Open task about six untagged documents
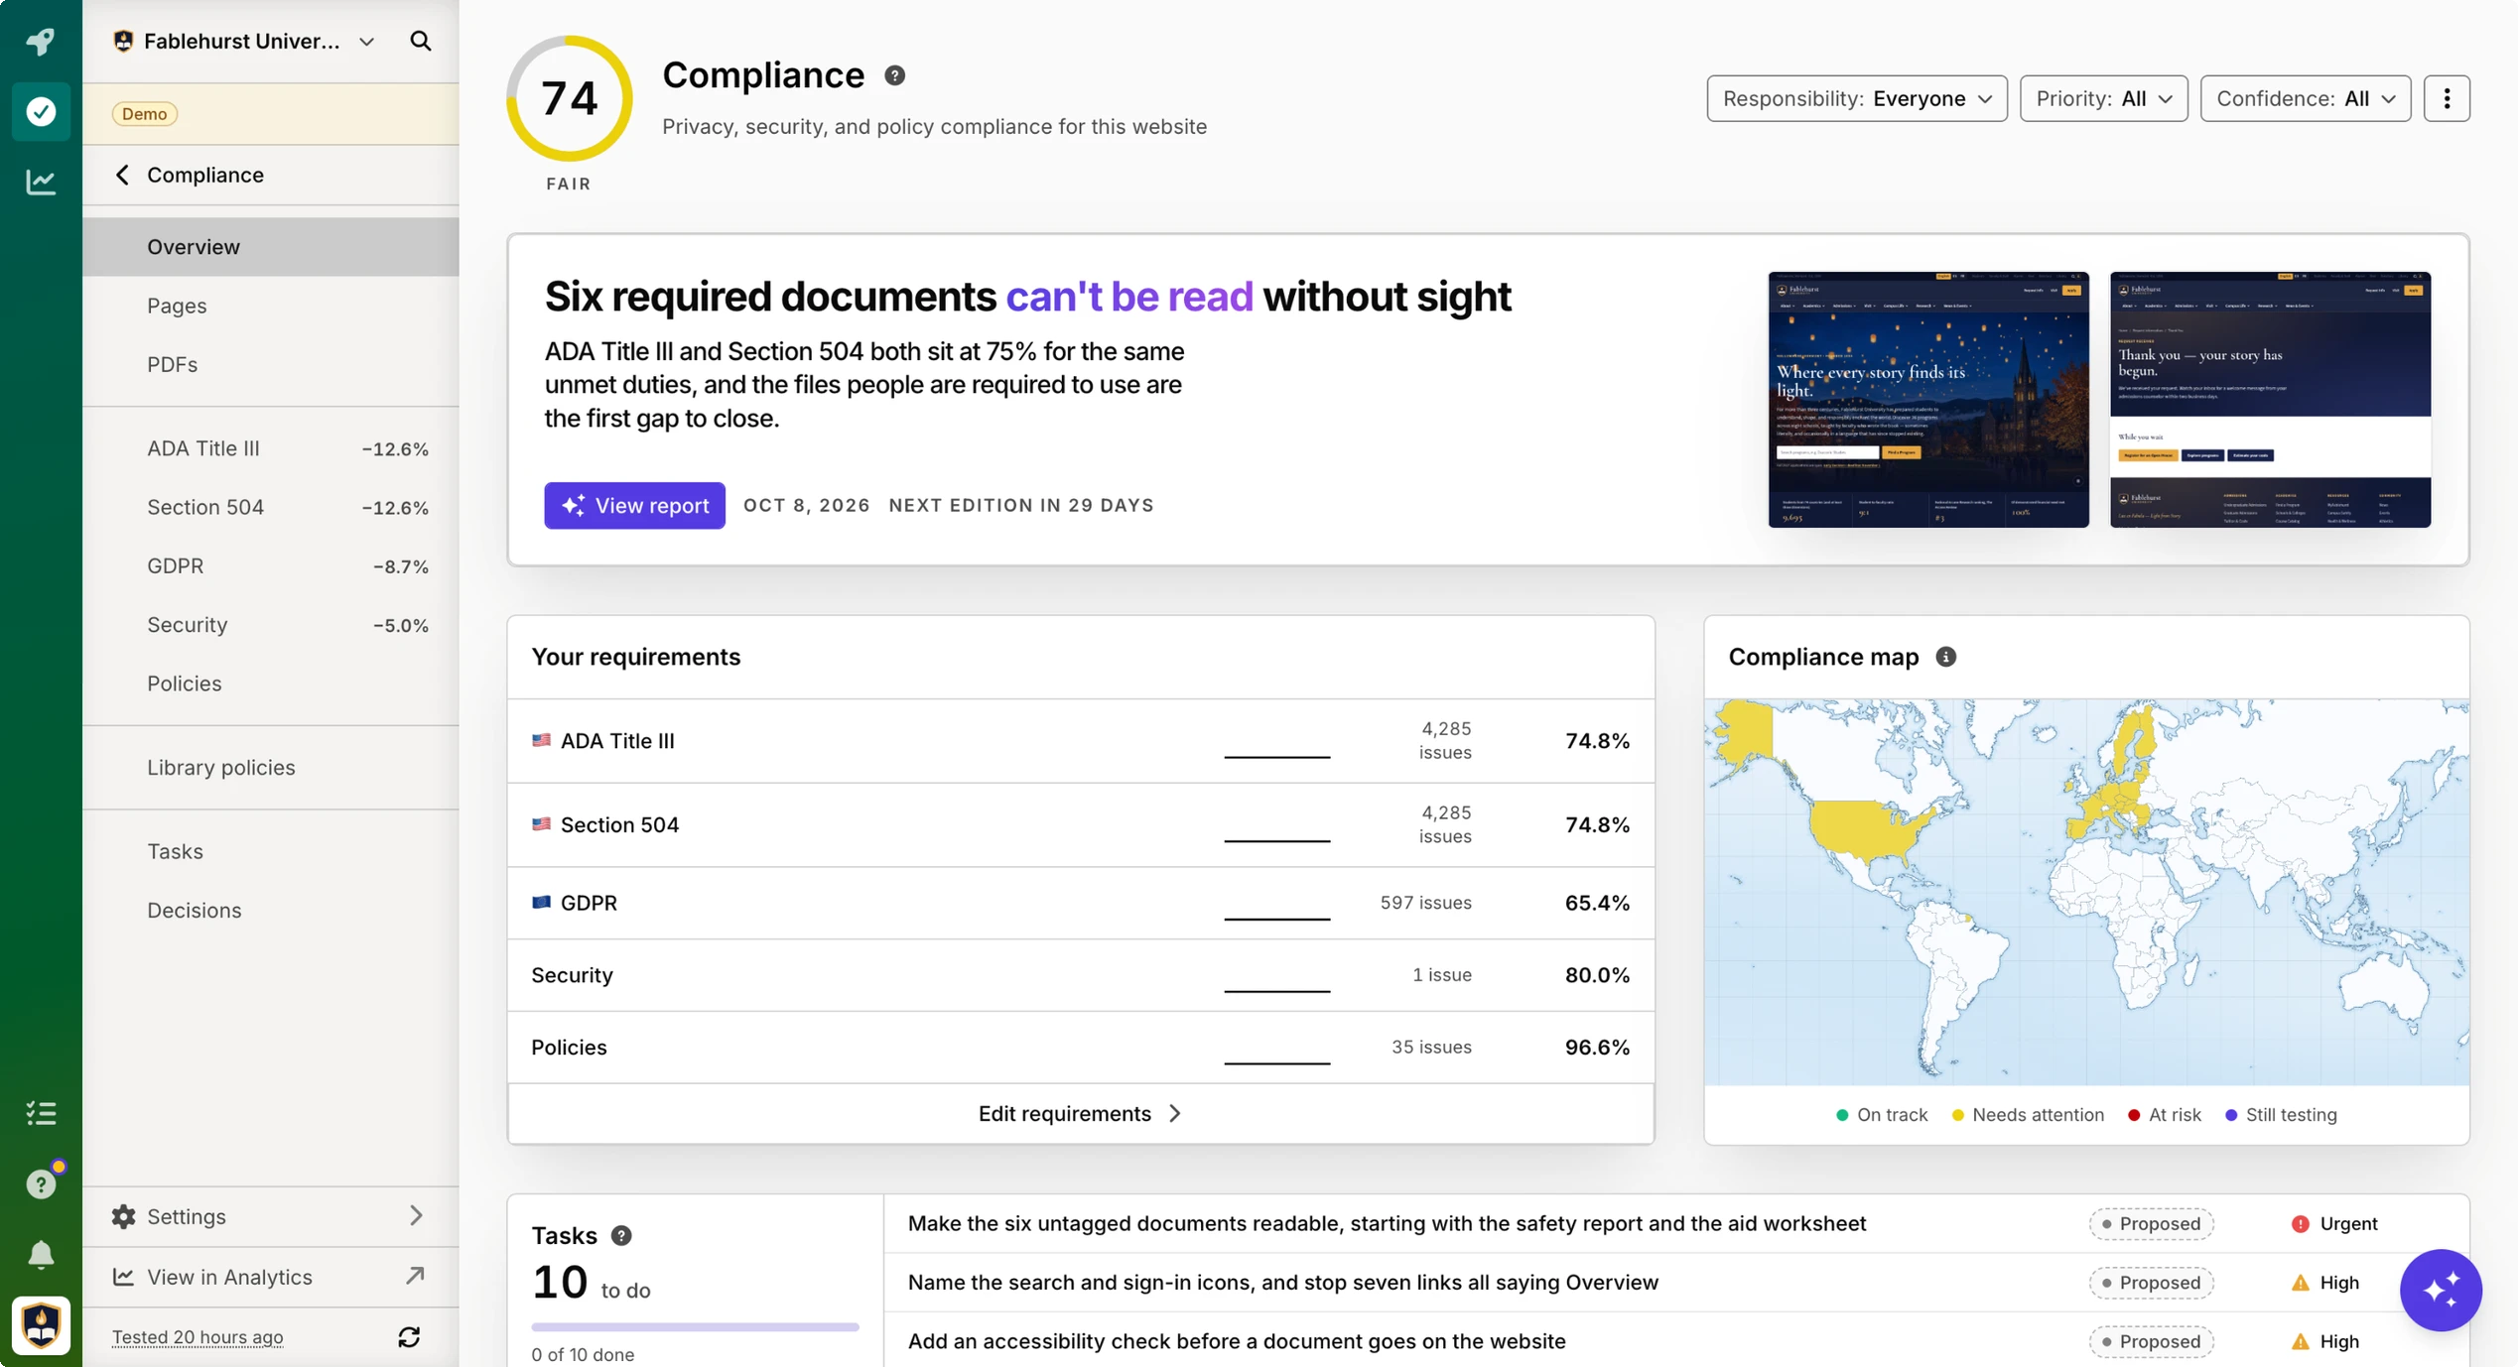This screenshot has height=1367, width=2518. (x=1387, y=1223)
